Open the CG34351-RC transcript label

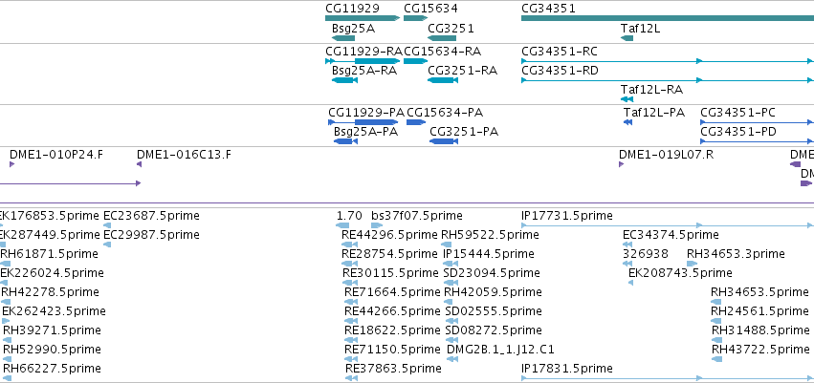coord(560,52)
